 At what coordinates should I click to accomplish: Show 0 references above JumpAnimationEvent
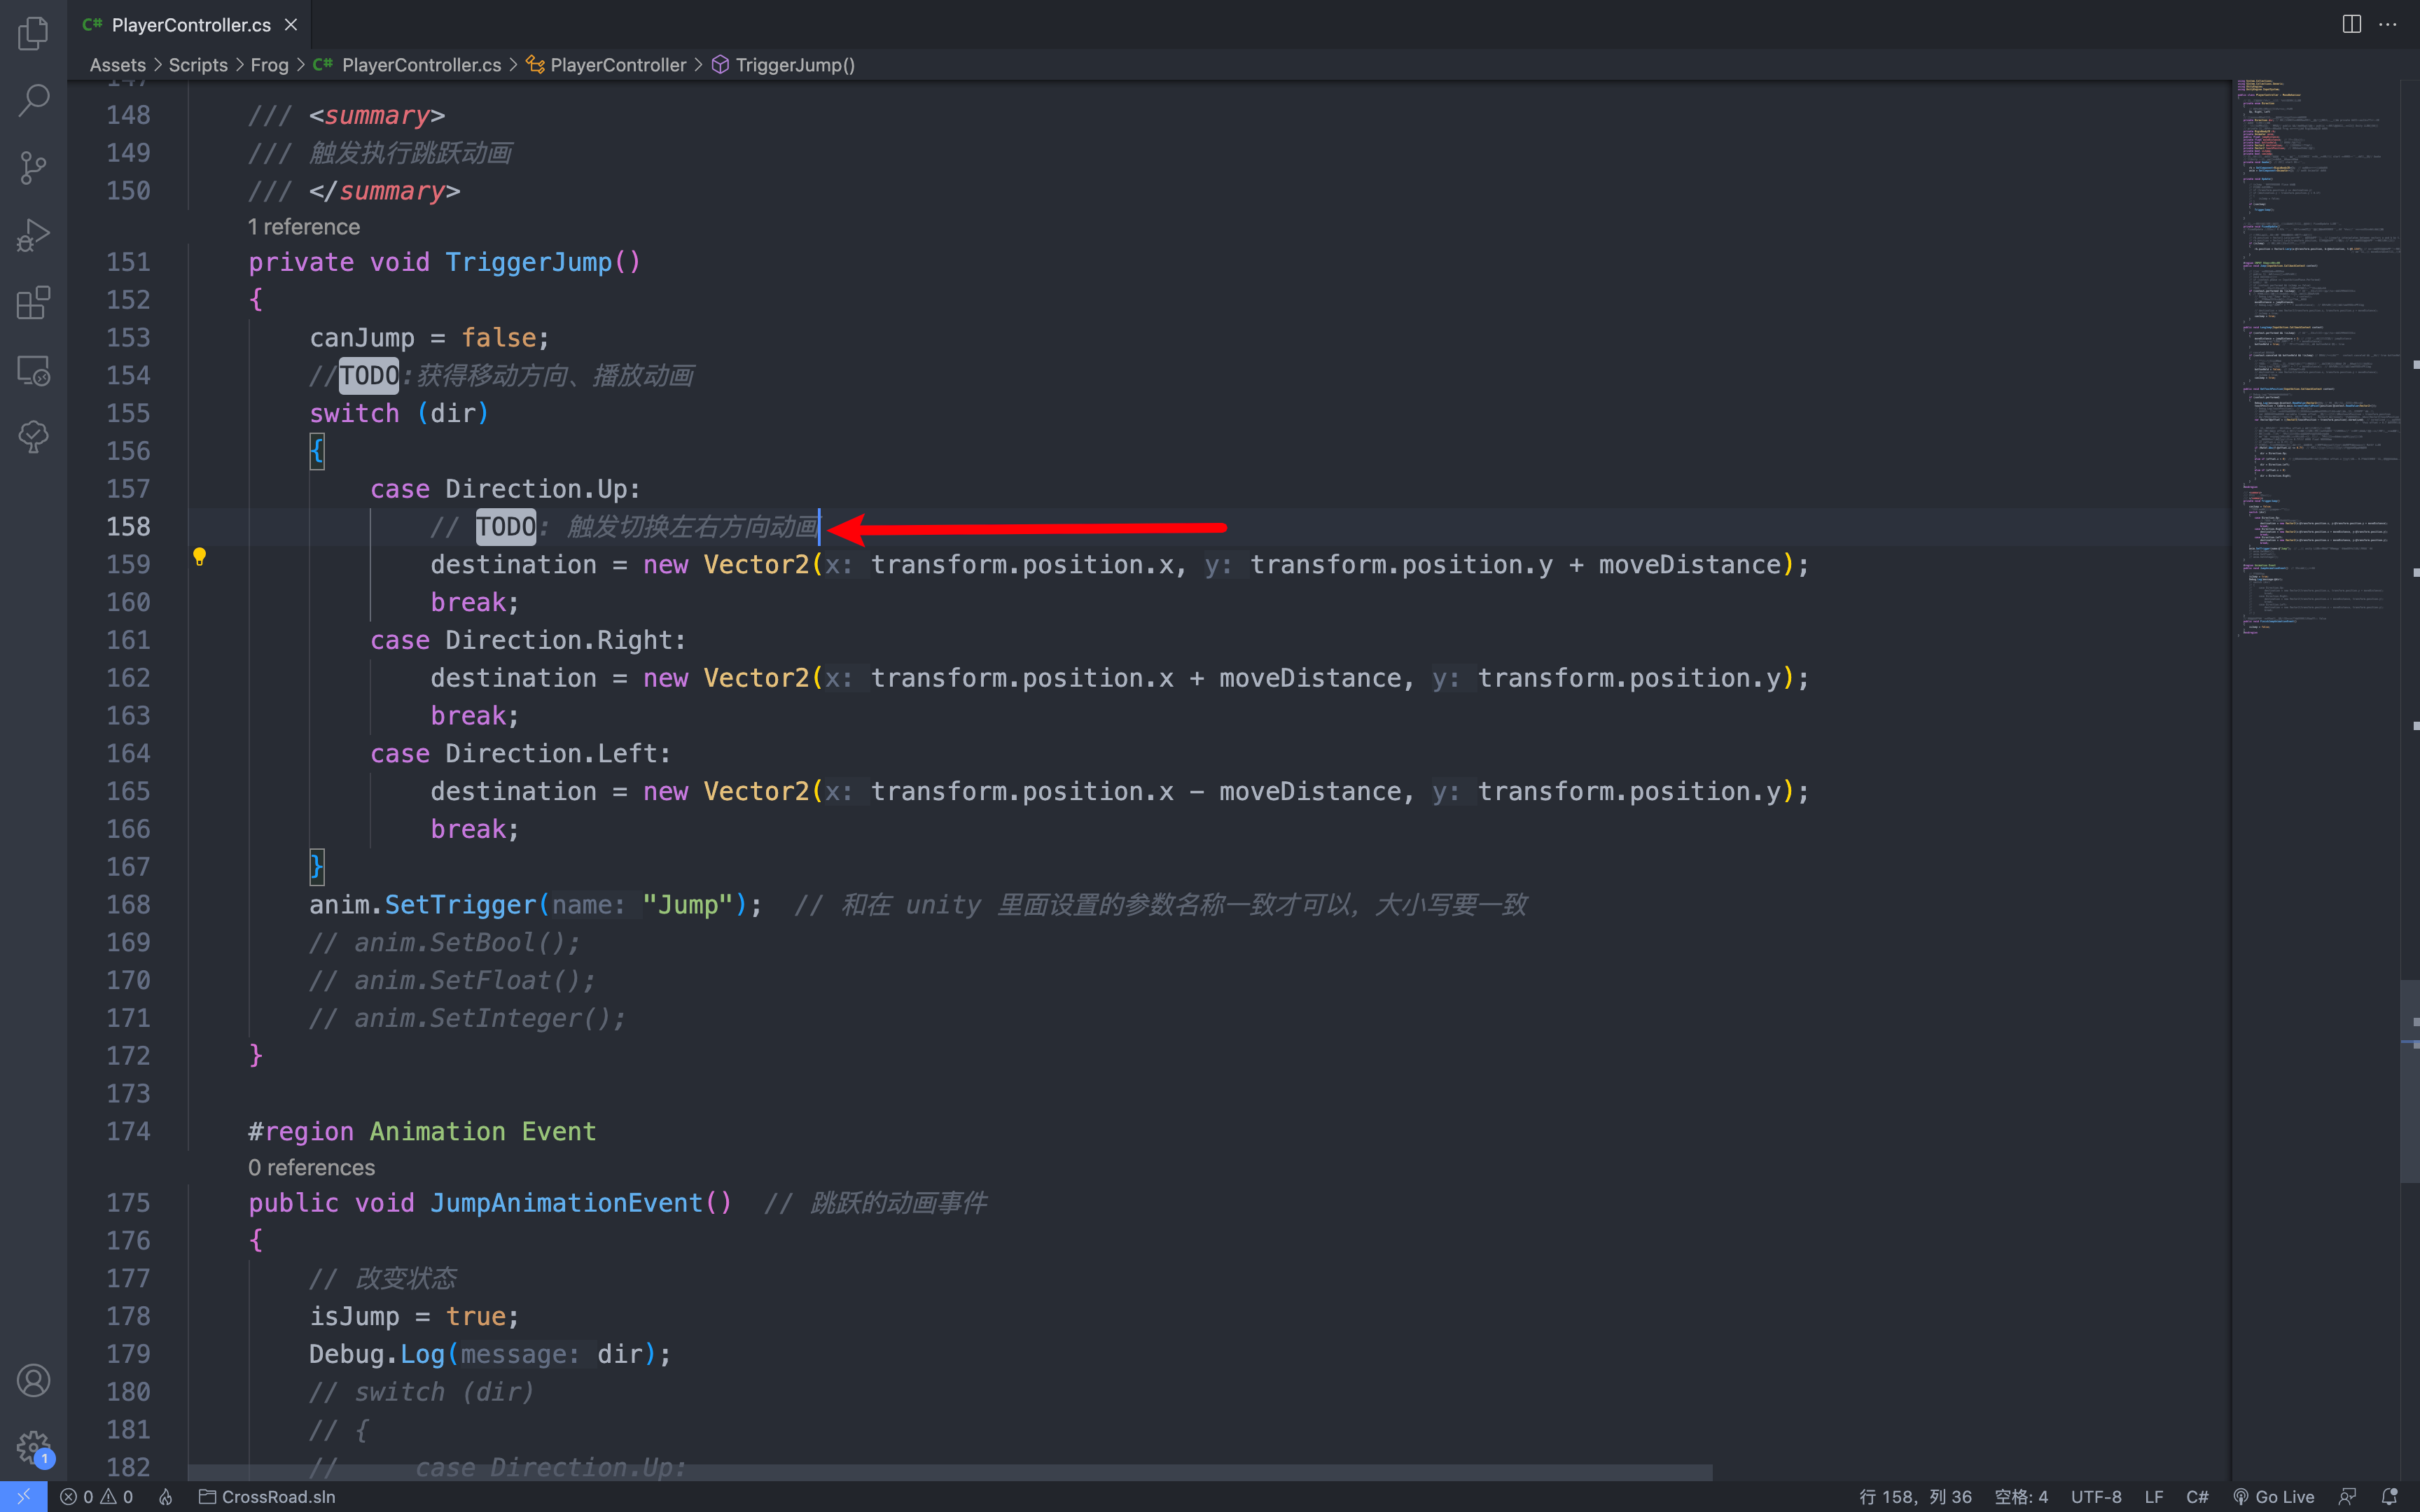coord(311,1168)
